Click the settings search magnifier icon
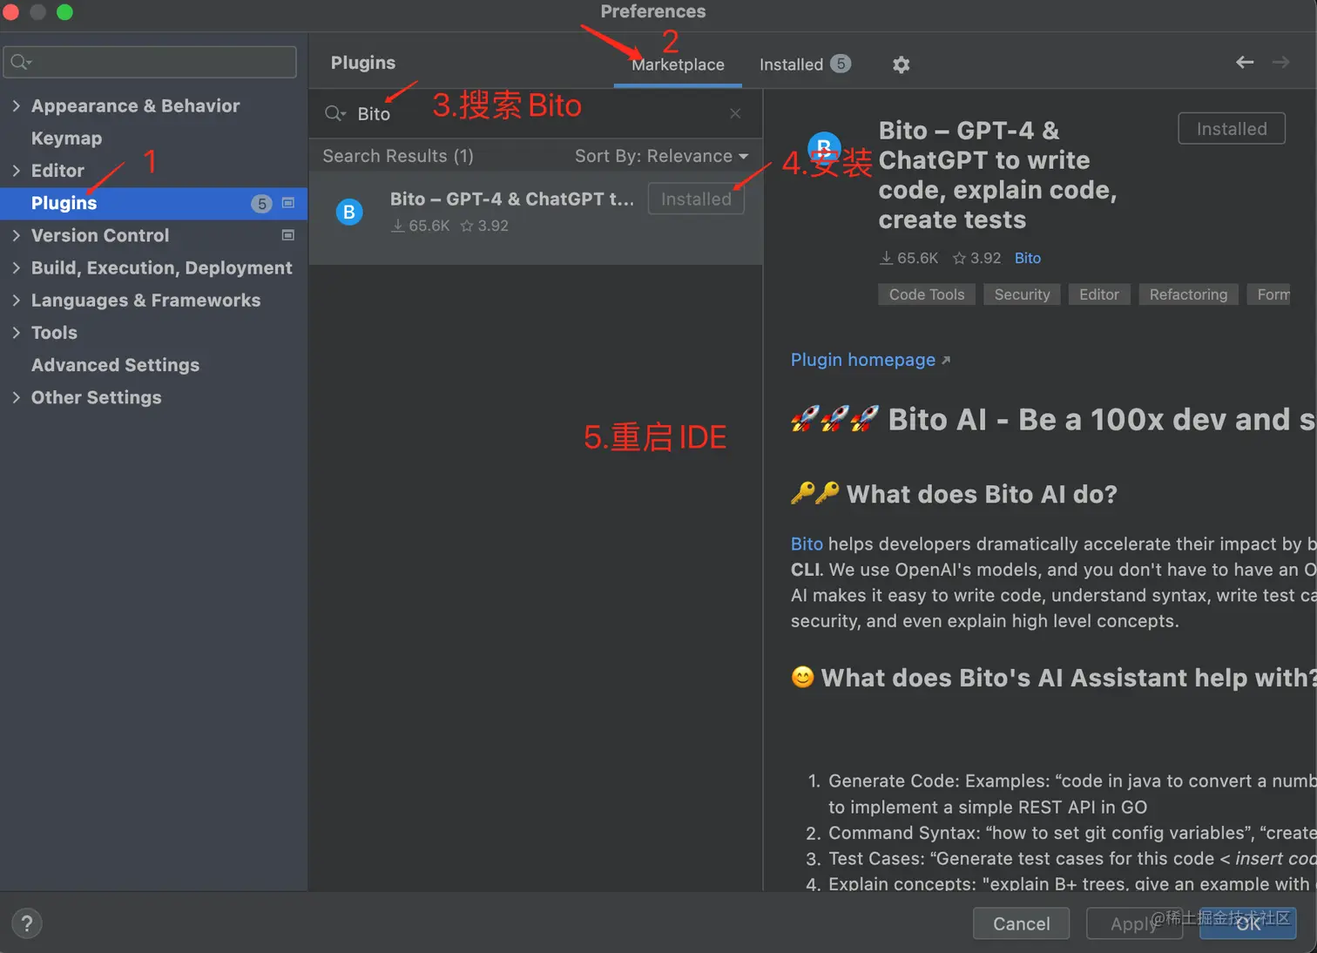This screenshot has width=1317, height=953. 21,62
